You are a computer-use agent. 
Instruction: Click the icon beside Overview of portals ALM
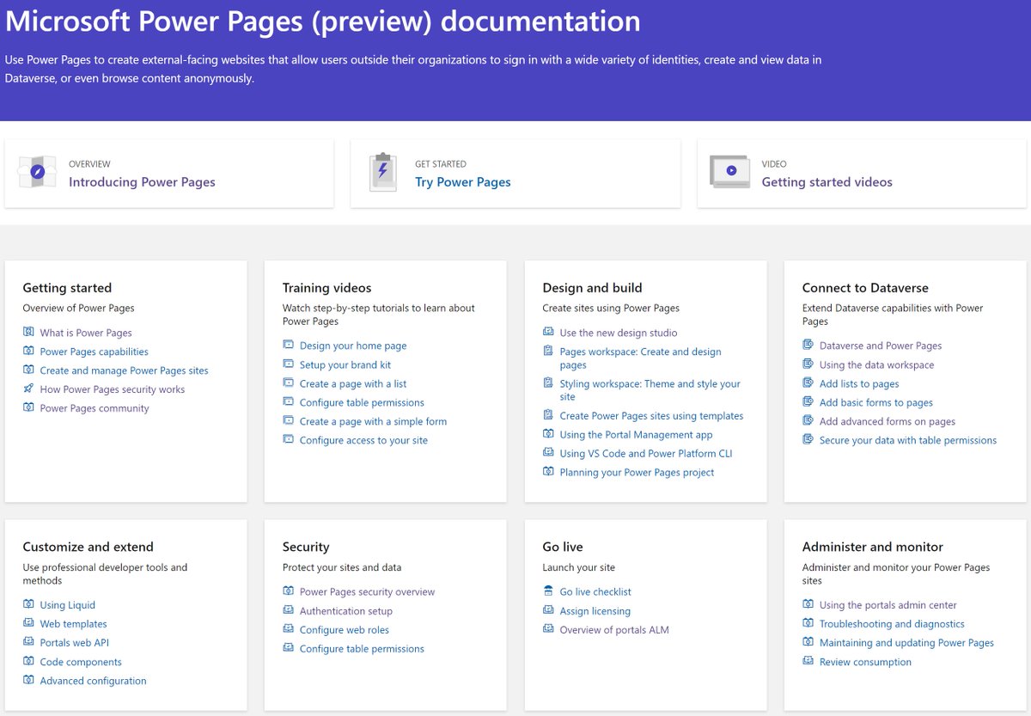point(548,630)
